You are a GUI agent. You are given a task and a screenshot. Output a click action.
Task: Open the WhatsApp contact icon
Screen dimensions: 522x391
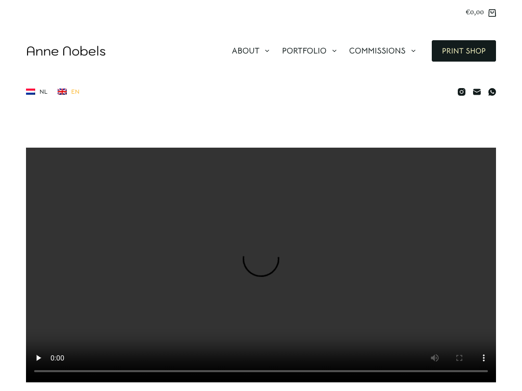[x=492, y=92]
